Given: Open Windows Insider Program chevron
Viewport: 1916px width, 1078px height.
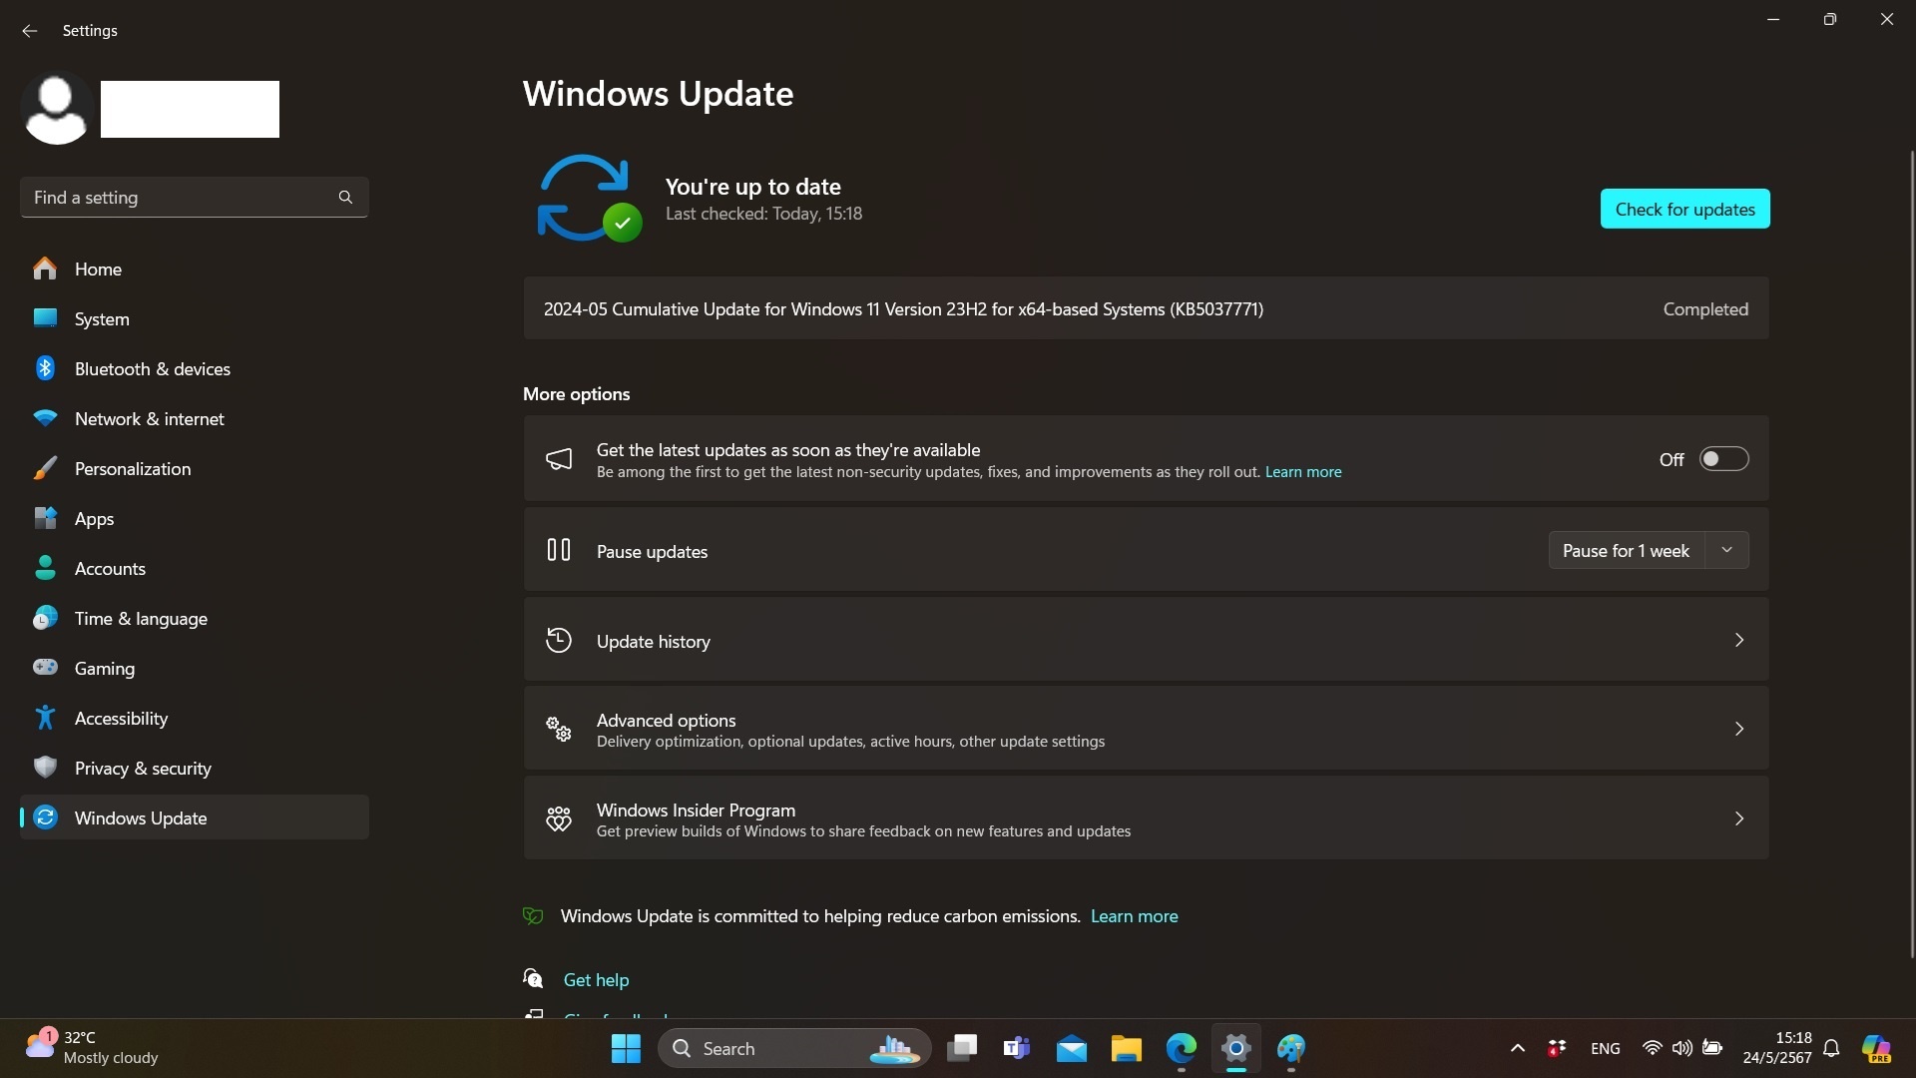Looking at the screenshot, I should pos(1739,818).
